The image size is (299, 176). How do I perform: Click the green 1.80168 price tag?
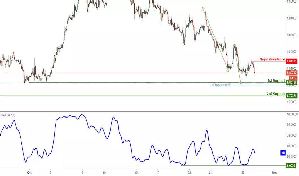tap(292, 82)
